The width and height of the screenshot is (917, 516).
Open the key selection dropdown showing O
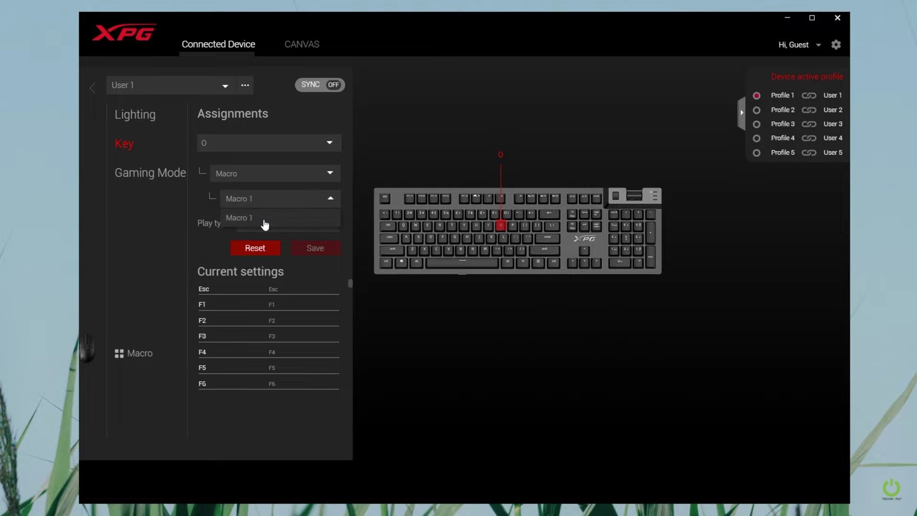coord(269,143)
